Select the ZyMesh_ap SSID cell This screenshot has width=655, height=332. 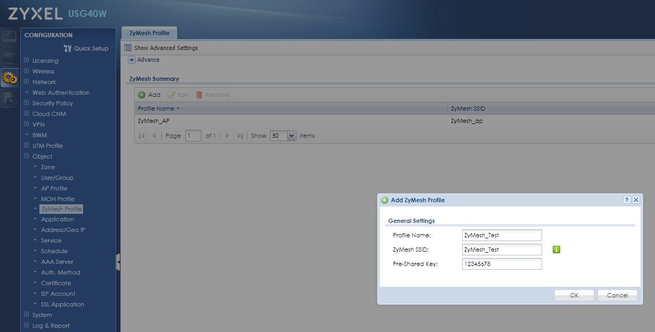[x=466, y=121]
